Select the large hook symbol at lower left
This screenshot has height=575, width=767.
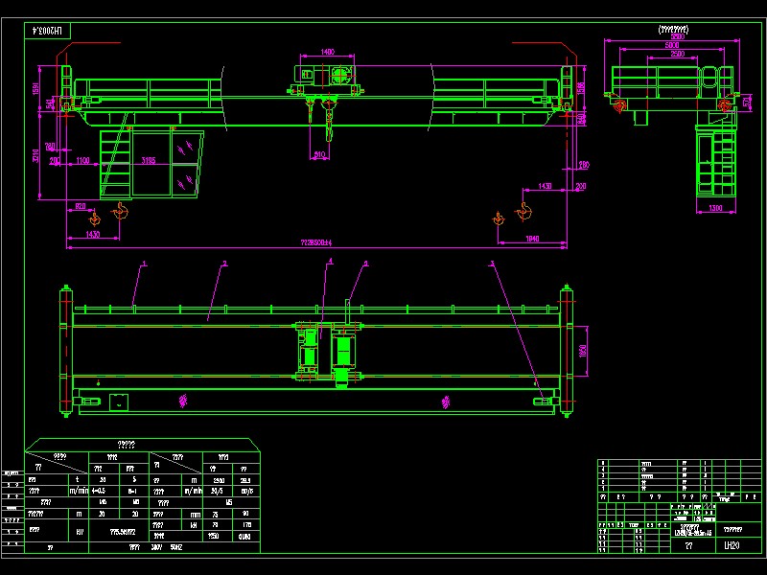click(x=121, y=212)
